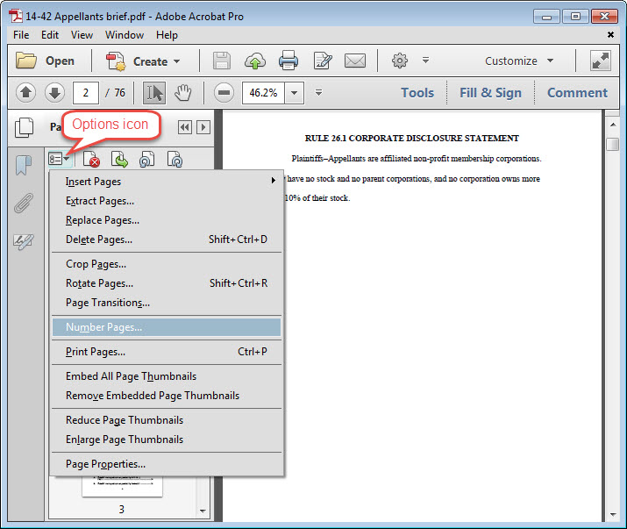627x529 pixels.
Task: Click the page number input field
Action: click(x=86, y=93)
